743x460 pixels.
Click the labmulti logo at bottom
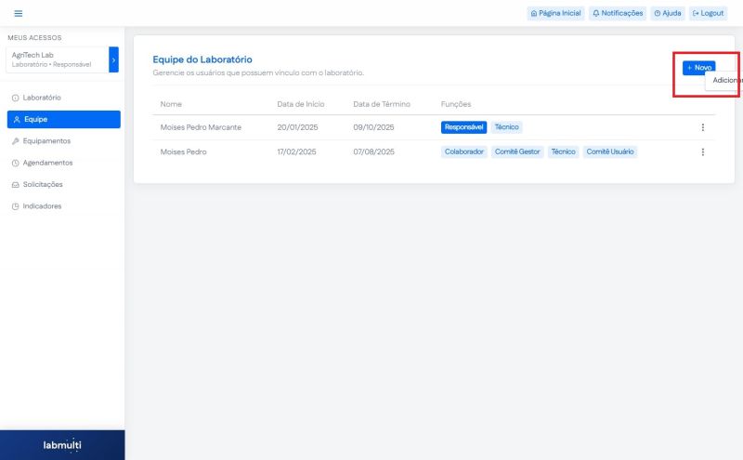point(62,445)
